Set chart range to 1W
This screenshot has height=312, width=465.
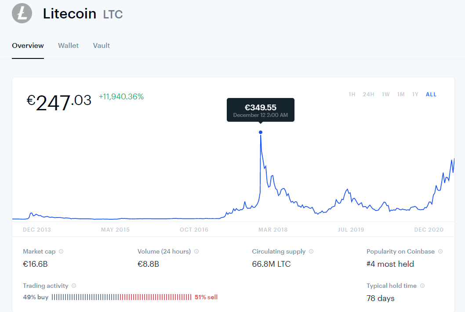pos(386,94)
